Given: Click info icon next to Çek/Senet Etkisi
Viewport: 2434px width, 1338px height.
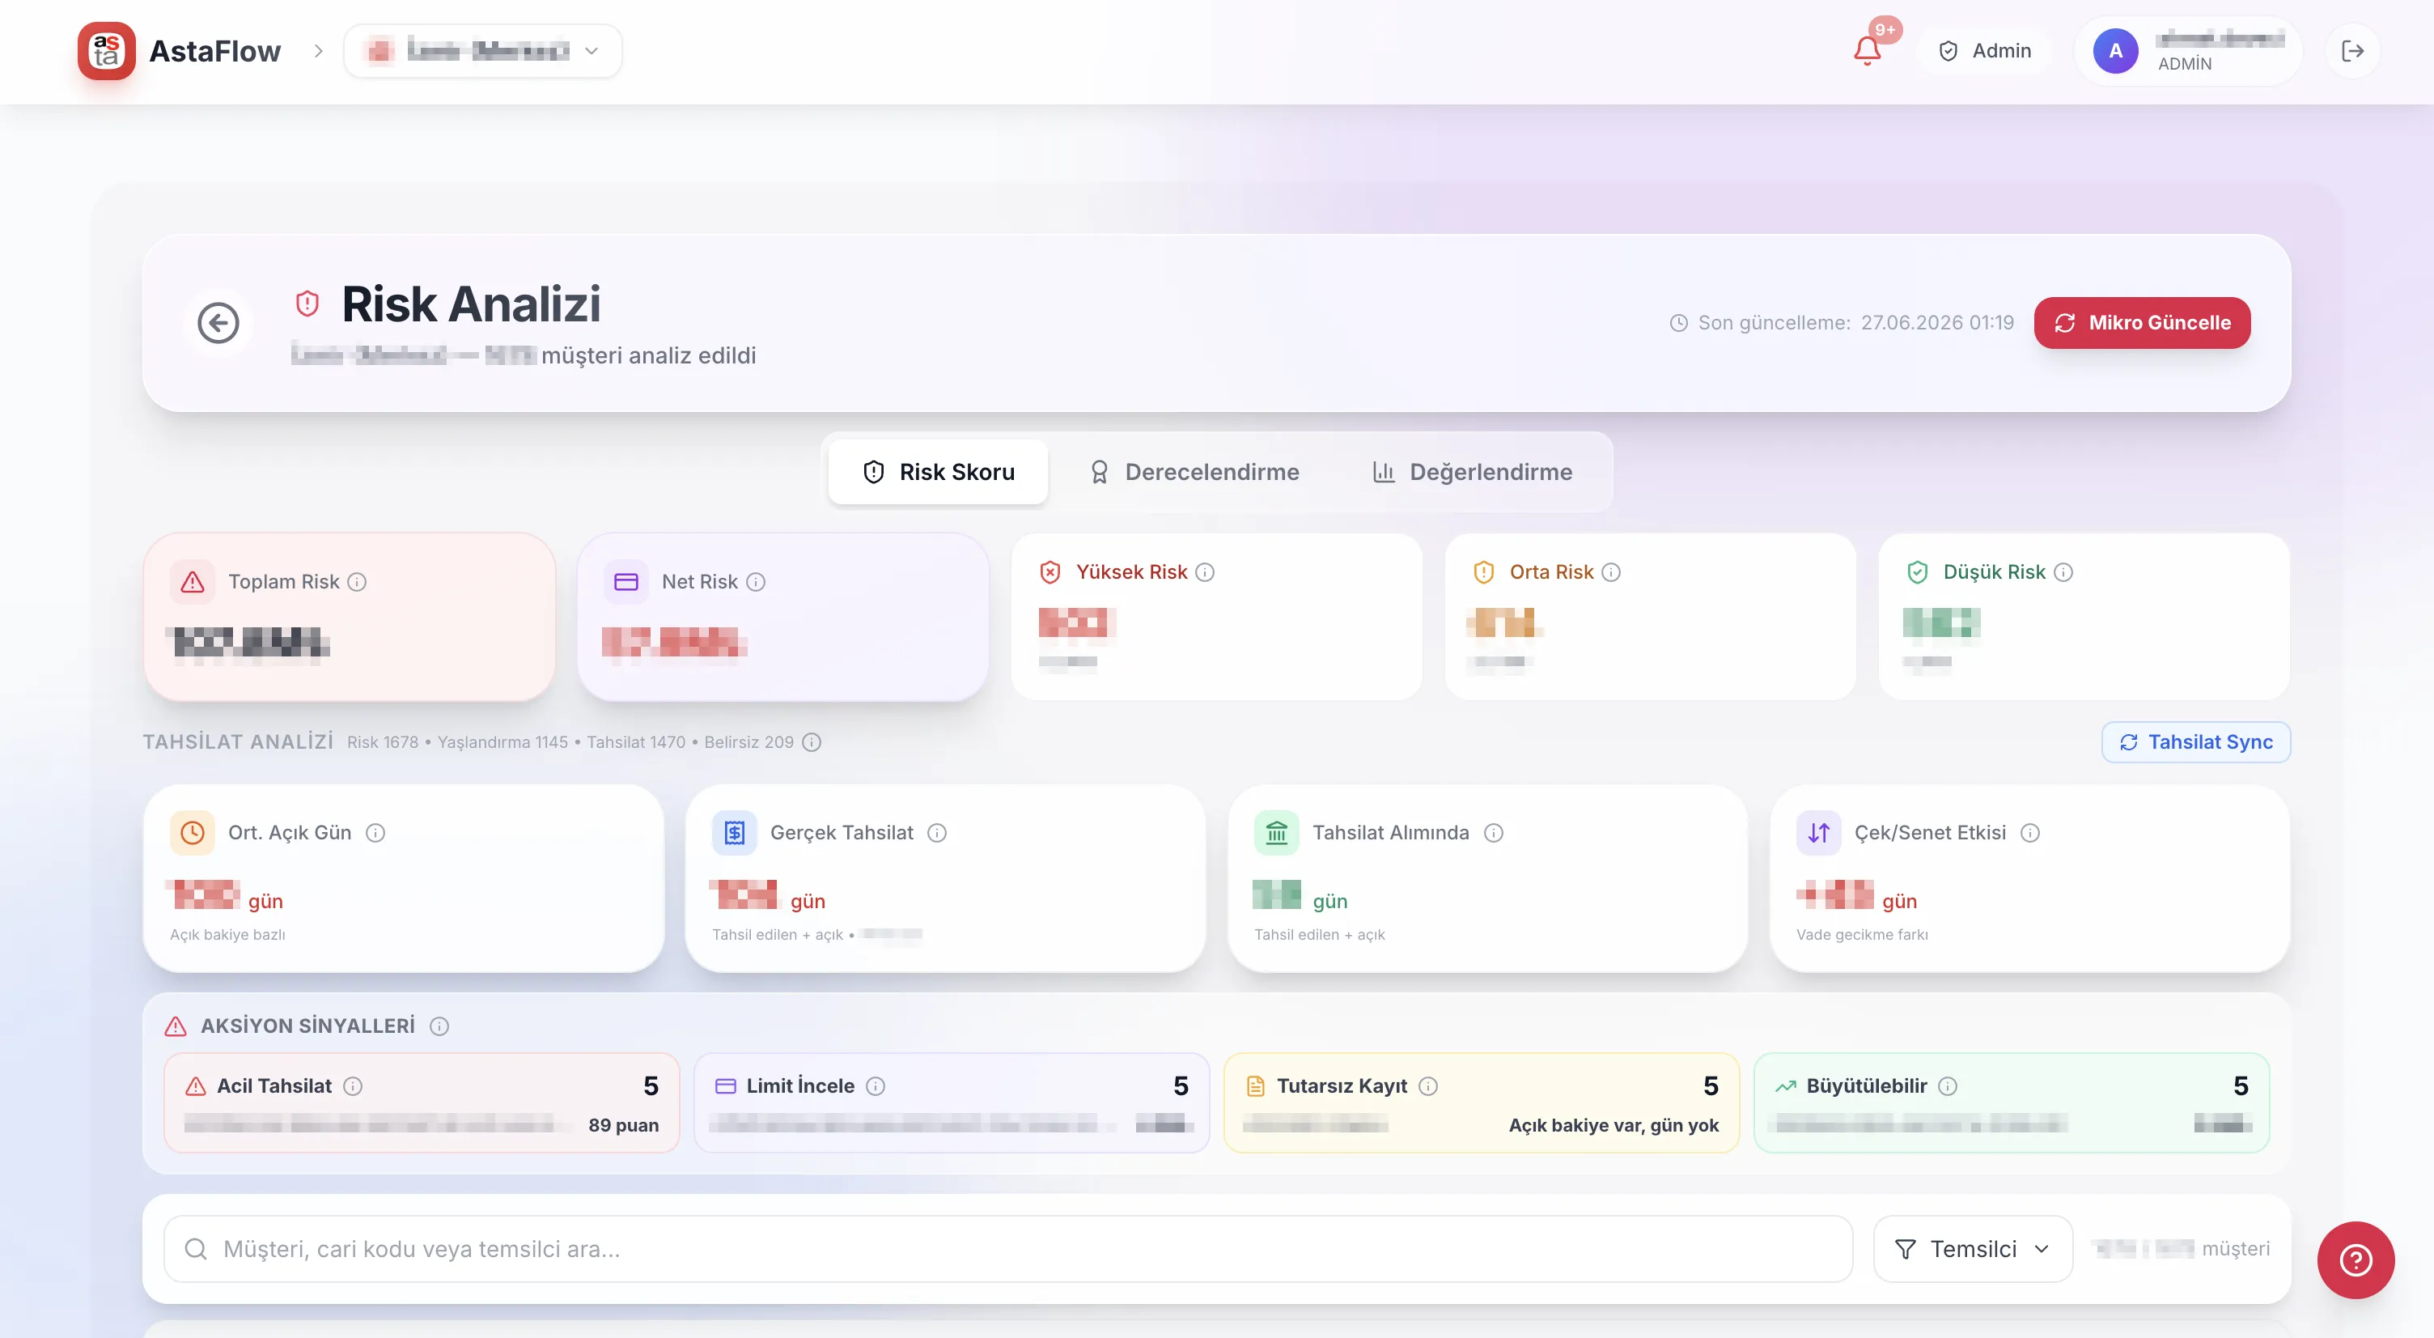Looking at the screenshot, I should tap(2029, 834).
